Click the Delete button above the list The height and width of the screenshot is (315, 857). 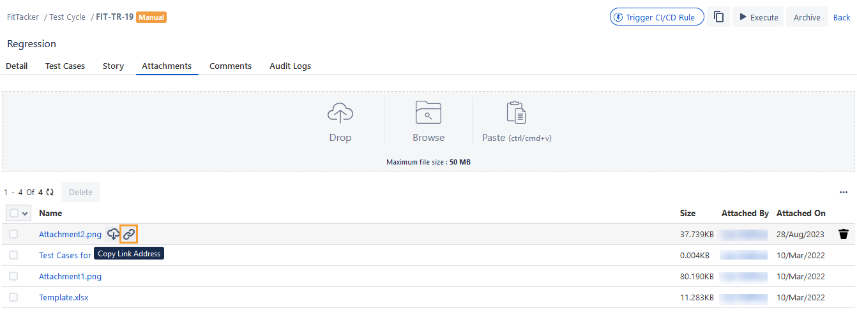[80, 192]
